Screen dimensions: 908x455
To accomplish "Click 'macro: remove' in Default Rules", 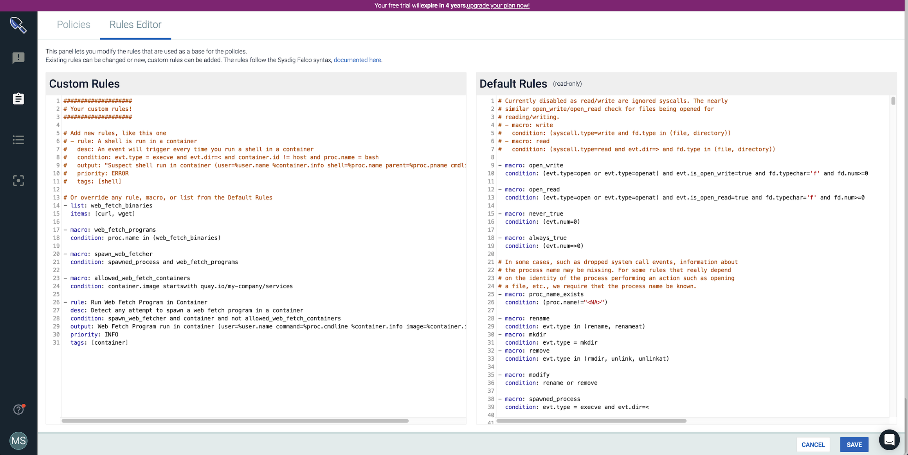I will click(x=524, y=351).
